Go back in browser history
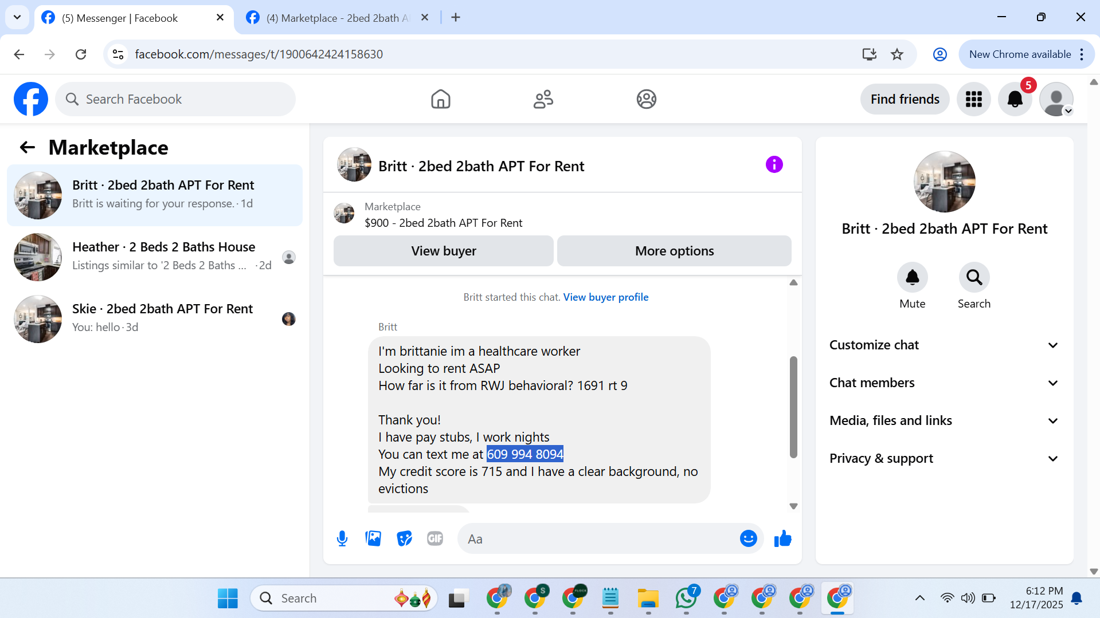The height and width of the screenshot is (618, 1100). pos(19,54)
